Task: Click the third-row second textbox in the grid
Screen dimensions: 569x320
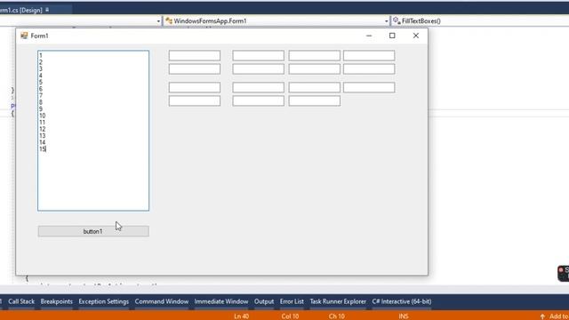Action: pos(259,87)
